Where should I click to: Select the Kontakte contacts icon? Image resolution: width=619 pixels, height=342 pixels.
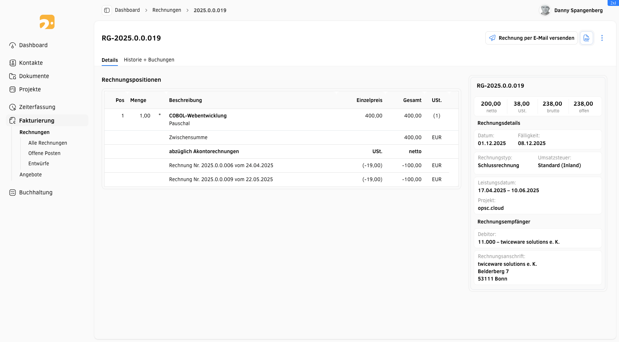[13, 63]
